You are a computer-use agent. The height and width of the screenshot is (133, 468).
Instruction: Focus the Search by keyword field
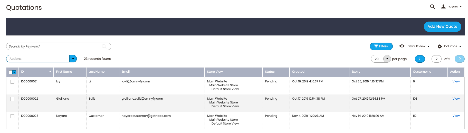pos(54,46)
